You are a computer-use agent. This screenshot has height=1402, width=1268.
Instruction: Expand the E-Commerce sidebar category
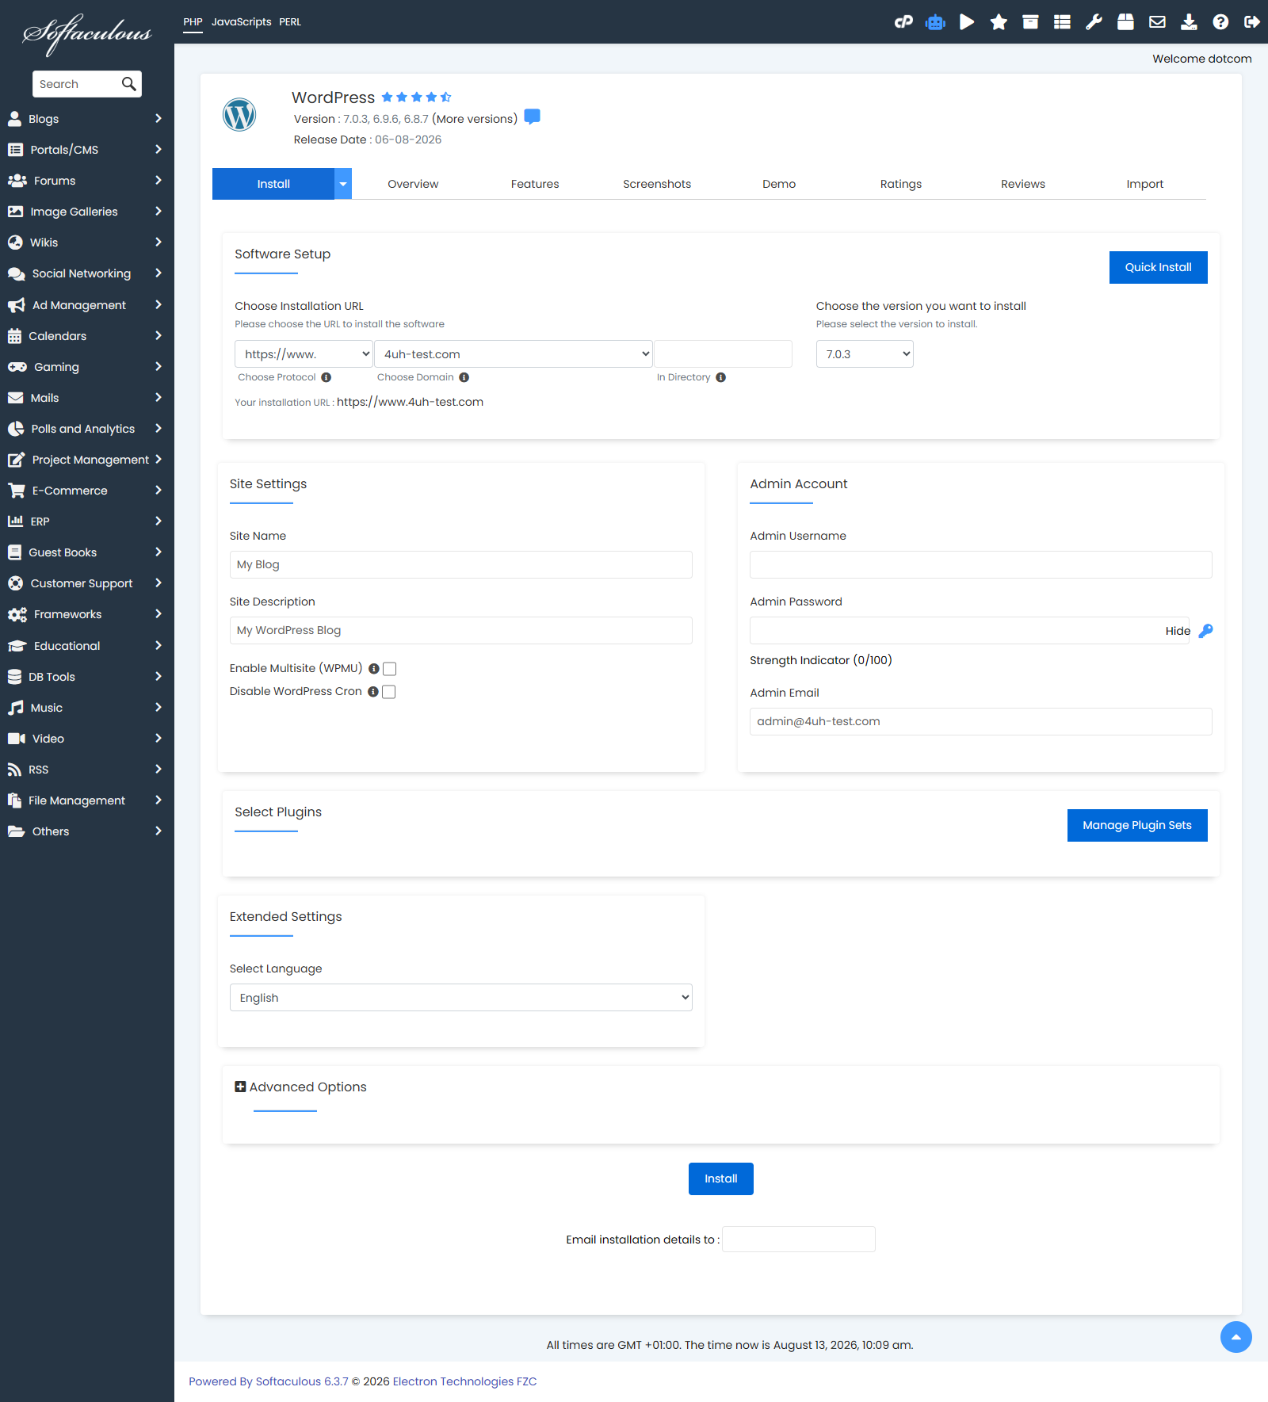click(87, 491)
